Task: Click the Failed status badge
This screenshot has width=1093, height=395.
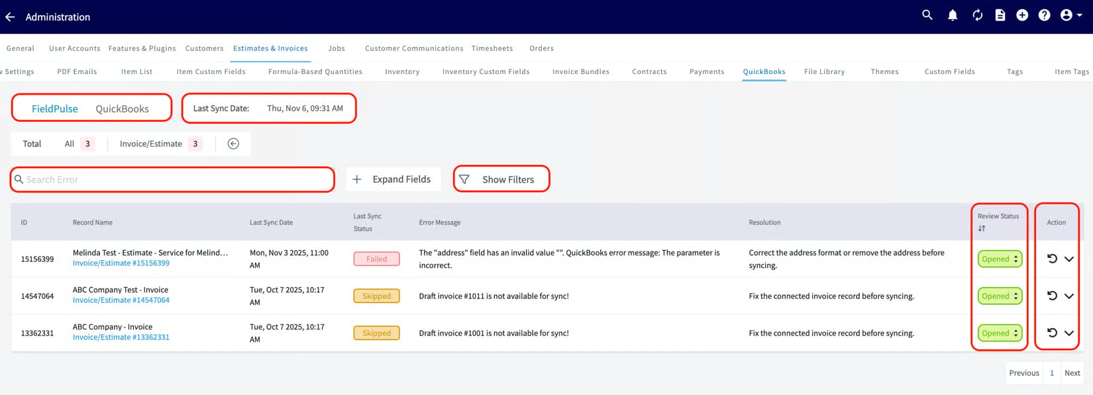Action: [376, 259]
